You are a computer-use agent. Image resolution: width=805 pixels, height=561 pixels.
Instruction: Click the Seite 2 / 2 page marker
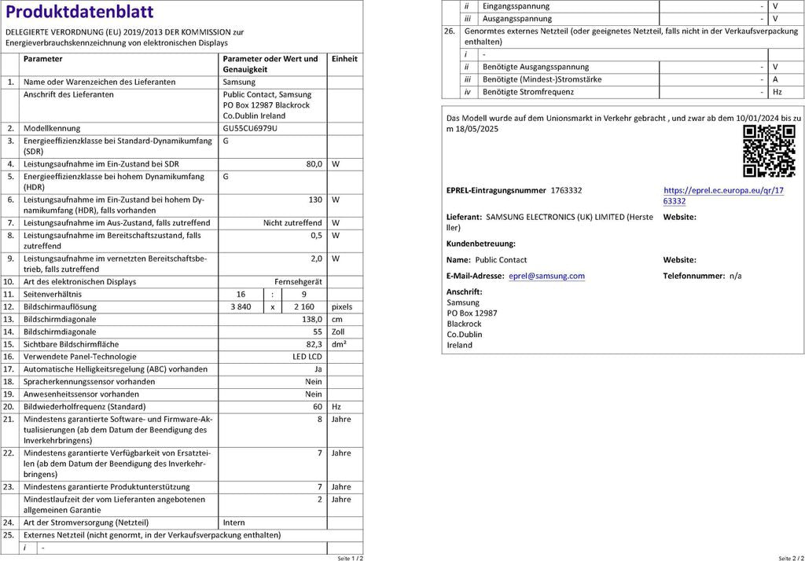point(791,558)
